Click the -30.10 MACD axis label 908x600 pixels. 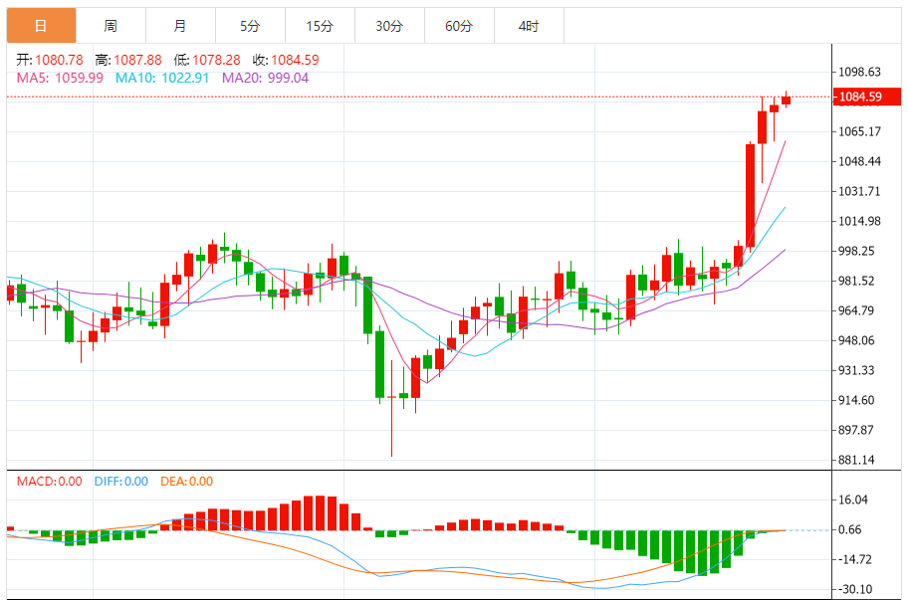pos(853,589)
